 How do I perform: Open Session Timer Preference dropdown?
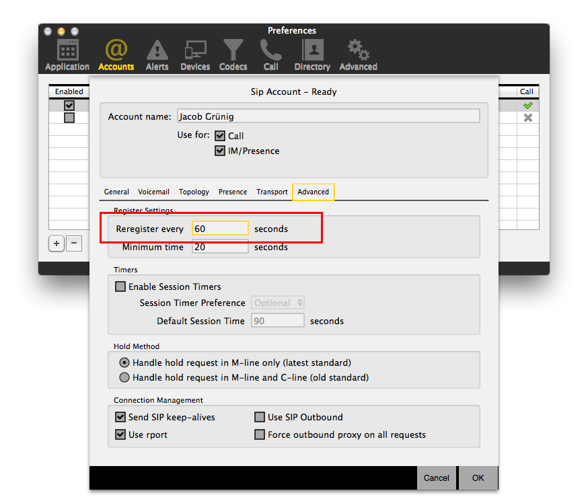coord(278,303)
